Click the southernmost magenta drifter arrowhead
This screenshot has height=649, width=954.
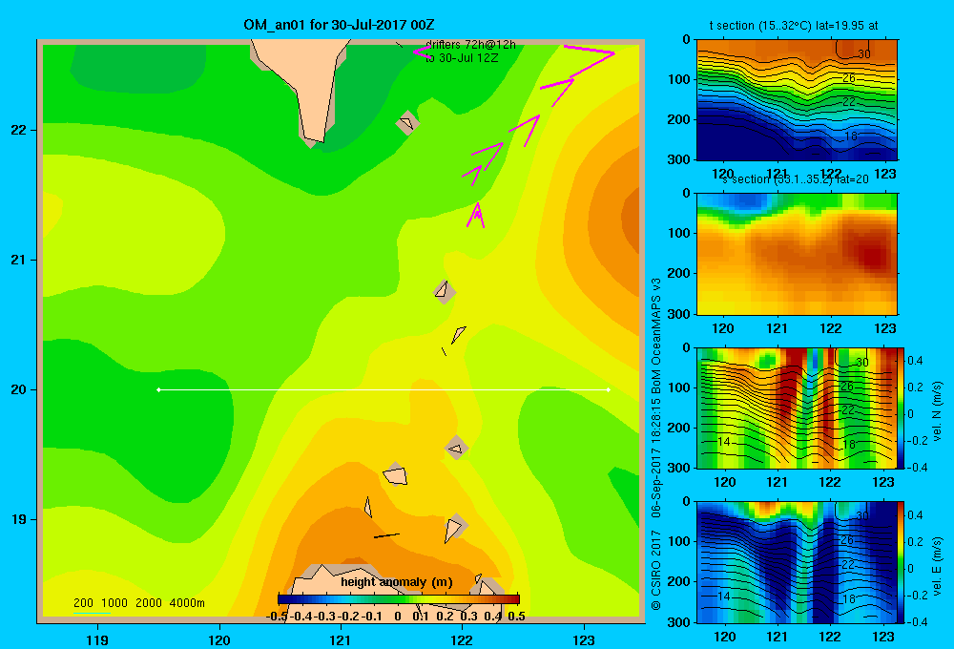coord(476,215)
